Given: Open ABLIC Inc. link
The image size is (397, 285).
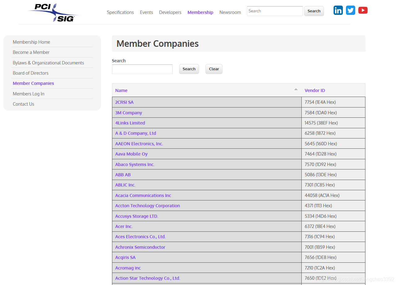Looking at the screenshot, I should (125, 185).
